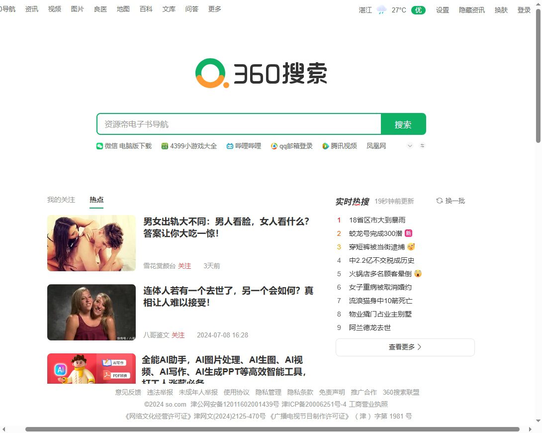
Task: Open the 连体人 article thumbnail
Action: click(x=91, y=312)
